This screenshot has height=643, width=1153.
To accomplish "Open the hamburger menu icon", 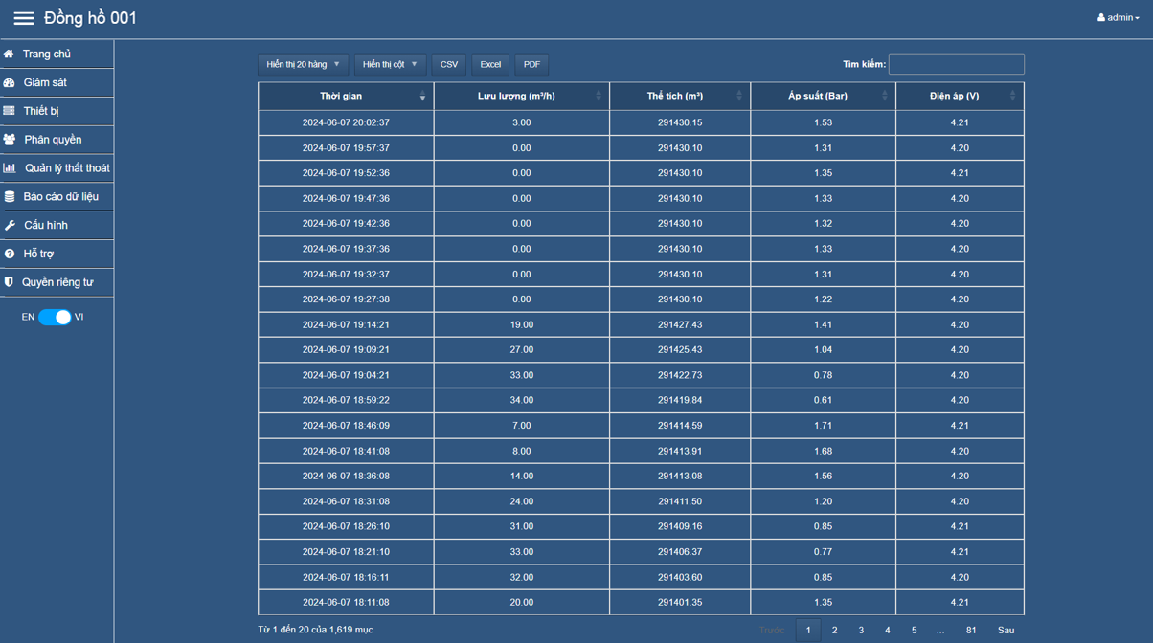I will (24, 18).
